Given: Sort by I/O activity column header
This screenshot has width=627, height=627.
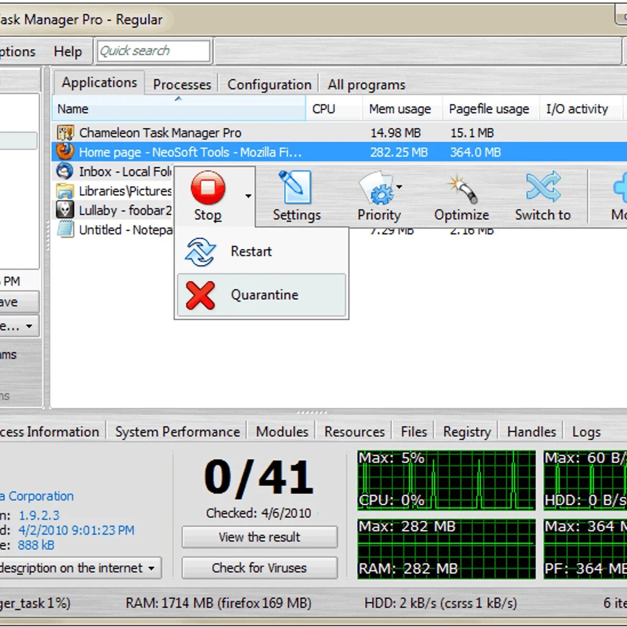Looking at the screenshot, I should coord(580,109).
